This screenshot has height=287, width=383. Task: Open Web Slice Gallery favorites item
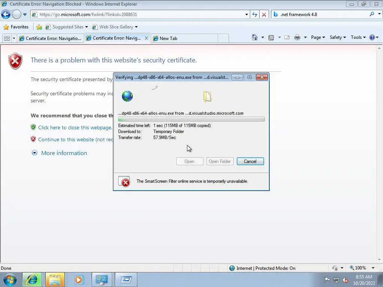pyautogui.click(x=115, y=27)
